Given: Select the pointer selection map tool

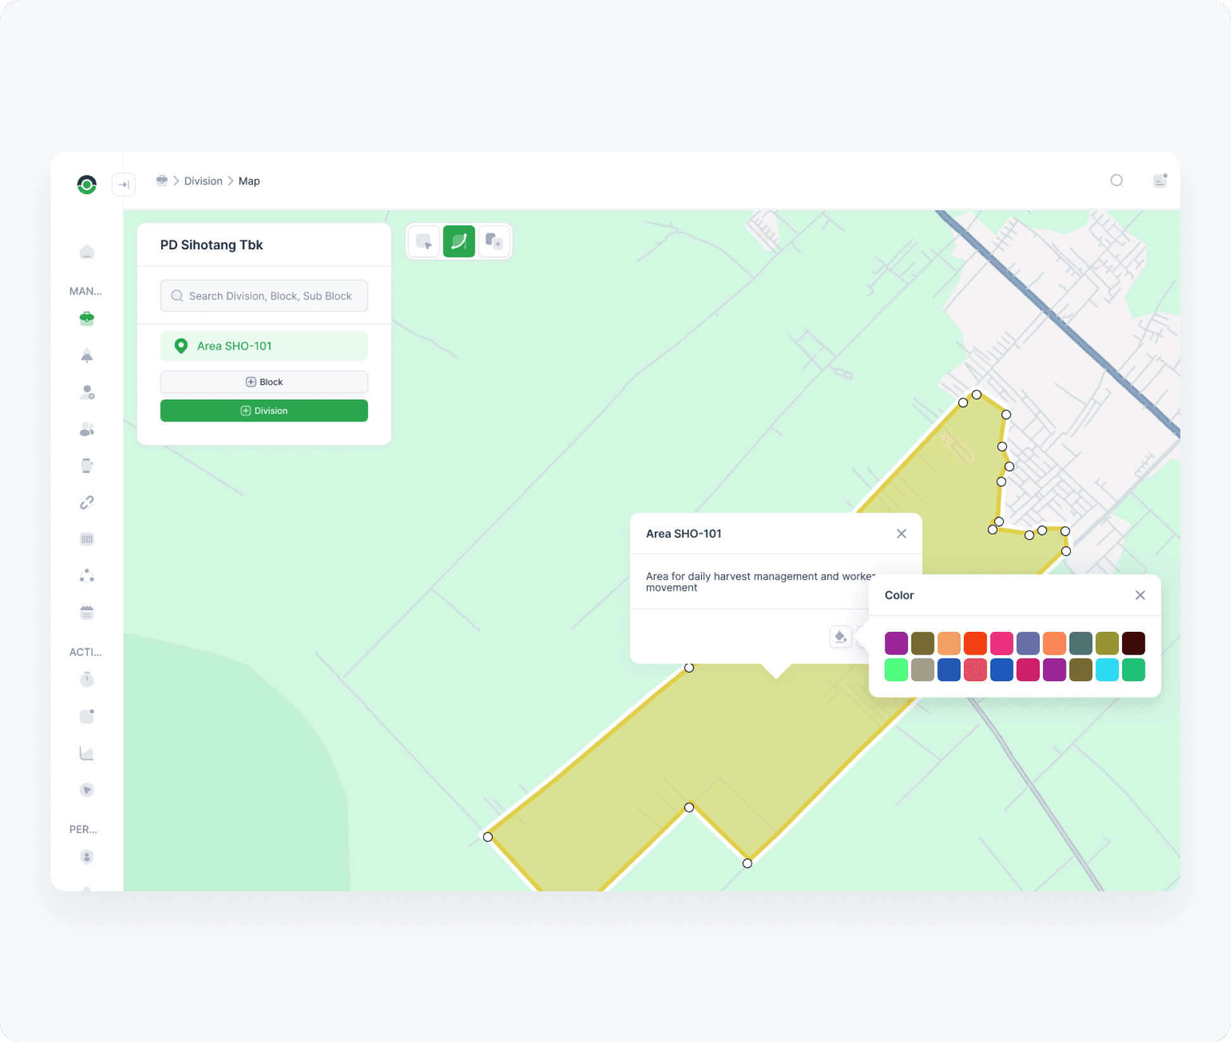Looking at the screenshot, I should (x=424, y=241).
